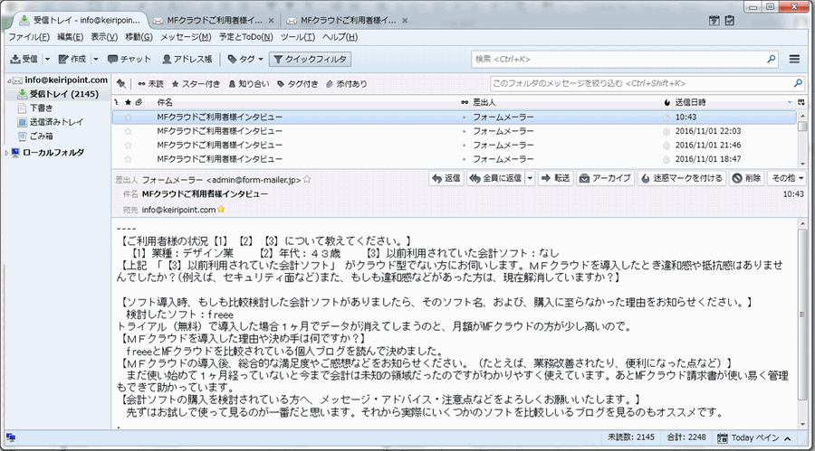Screen dimensions: 815x451
Task: Open the hamburger application menu
Action: pyautogui.click(x=794, y=59)
